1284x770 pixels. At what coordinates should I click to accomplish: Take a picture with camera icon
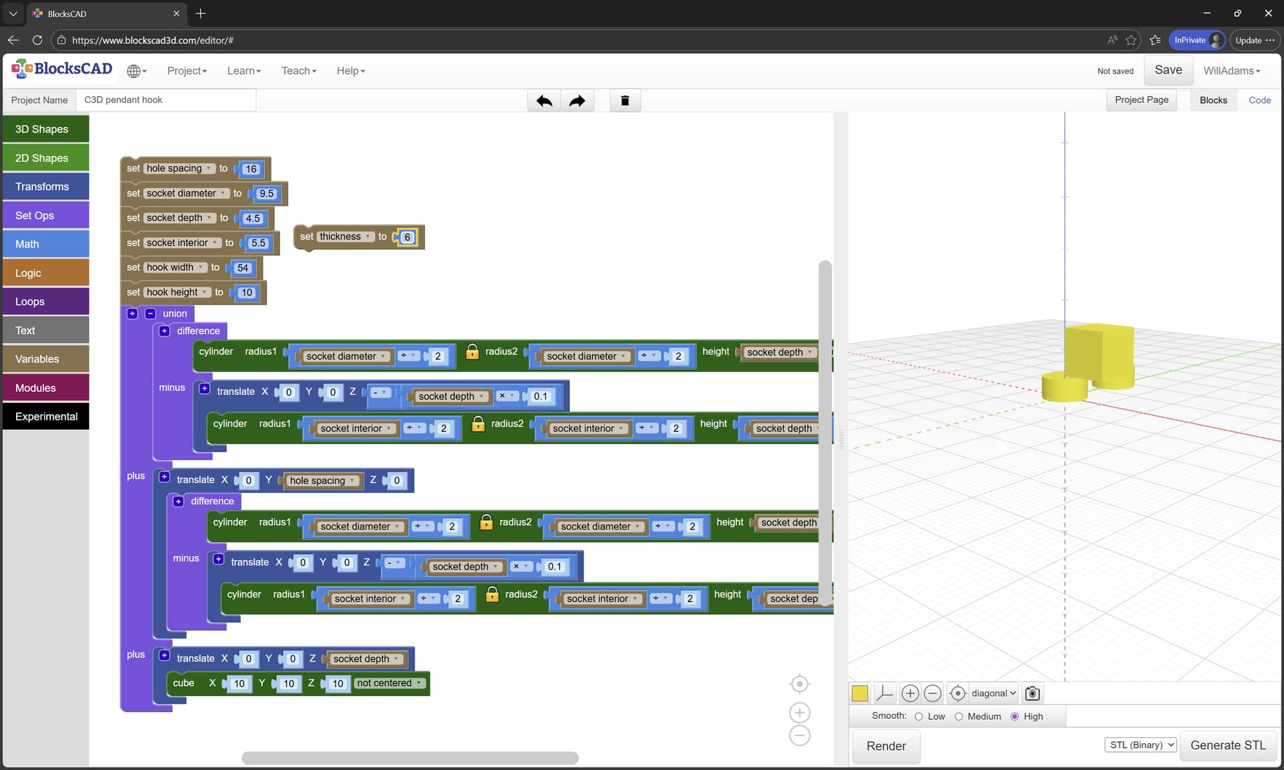click(1032, 693)
